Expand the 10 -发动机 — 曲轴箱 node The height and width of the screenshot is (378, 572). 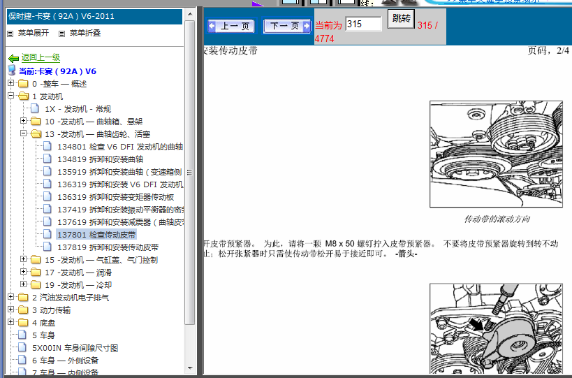tap(23, 120)
